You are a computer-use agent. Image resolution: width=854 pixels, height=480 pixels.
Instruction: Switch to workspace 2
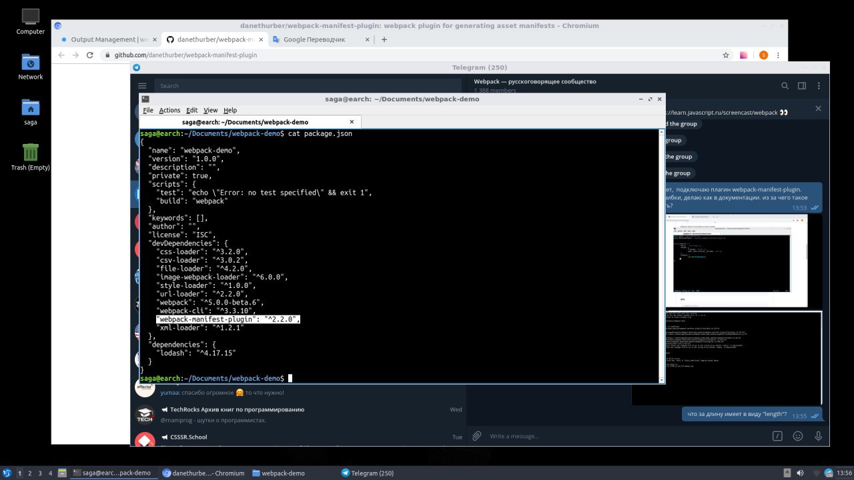(x=30, y=473)
